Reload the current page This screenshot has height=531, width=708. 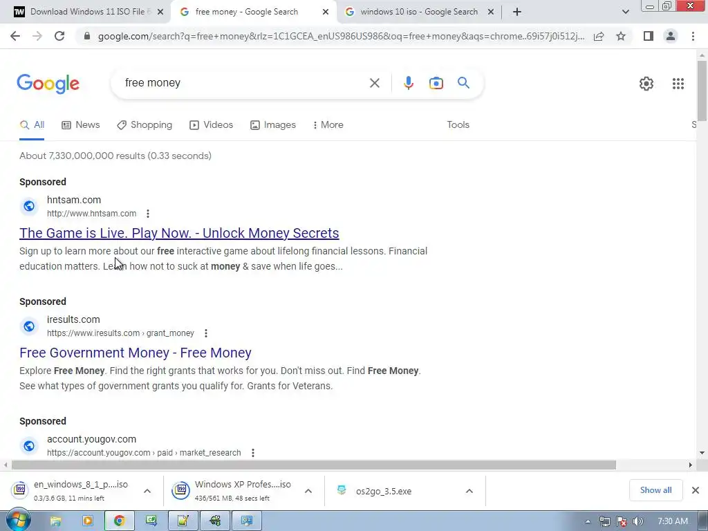pyautogui.click(x=59, y=36)
